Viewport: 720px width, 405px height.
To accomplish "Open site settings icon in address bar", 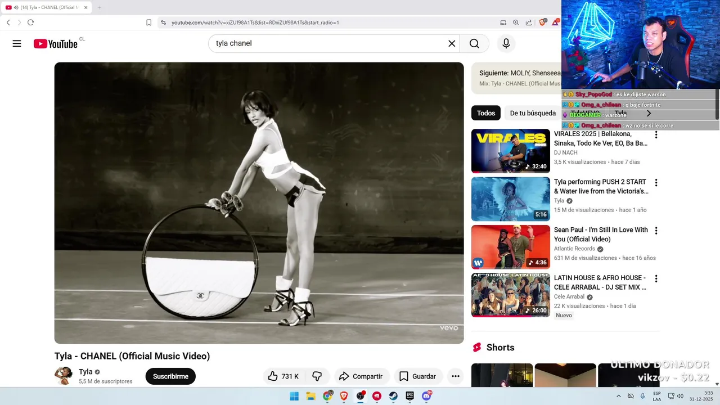I will coord(163,22).
